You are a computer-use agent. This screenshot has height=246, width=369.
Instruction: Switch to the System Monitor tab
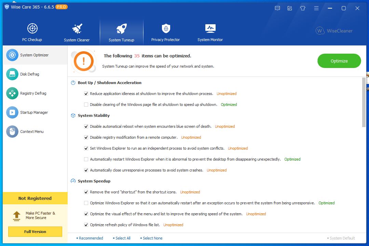(x=210, y=32)
